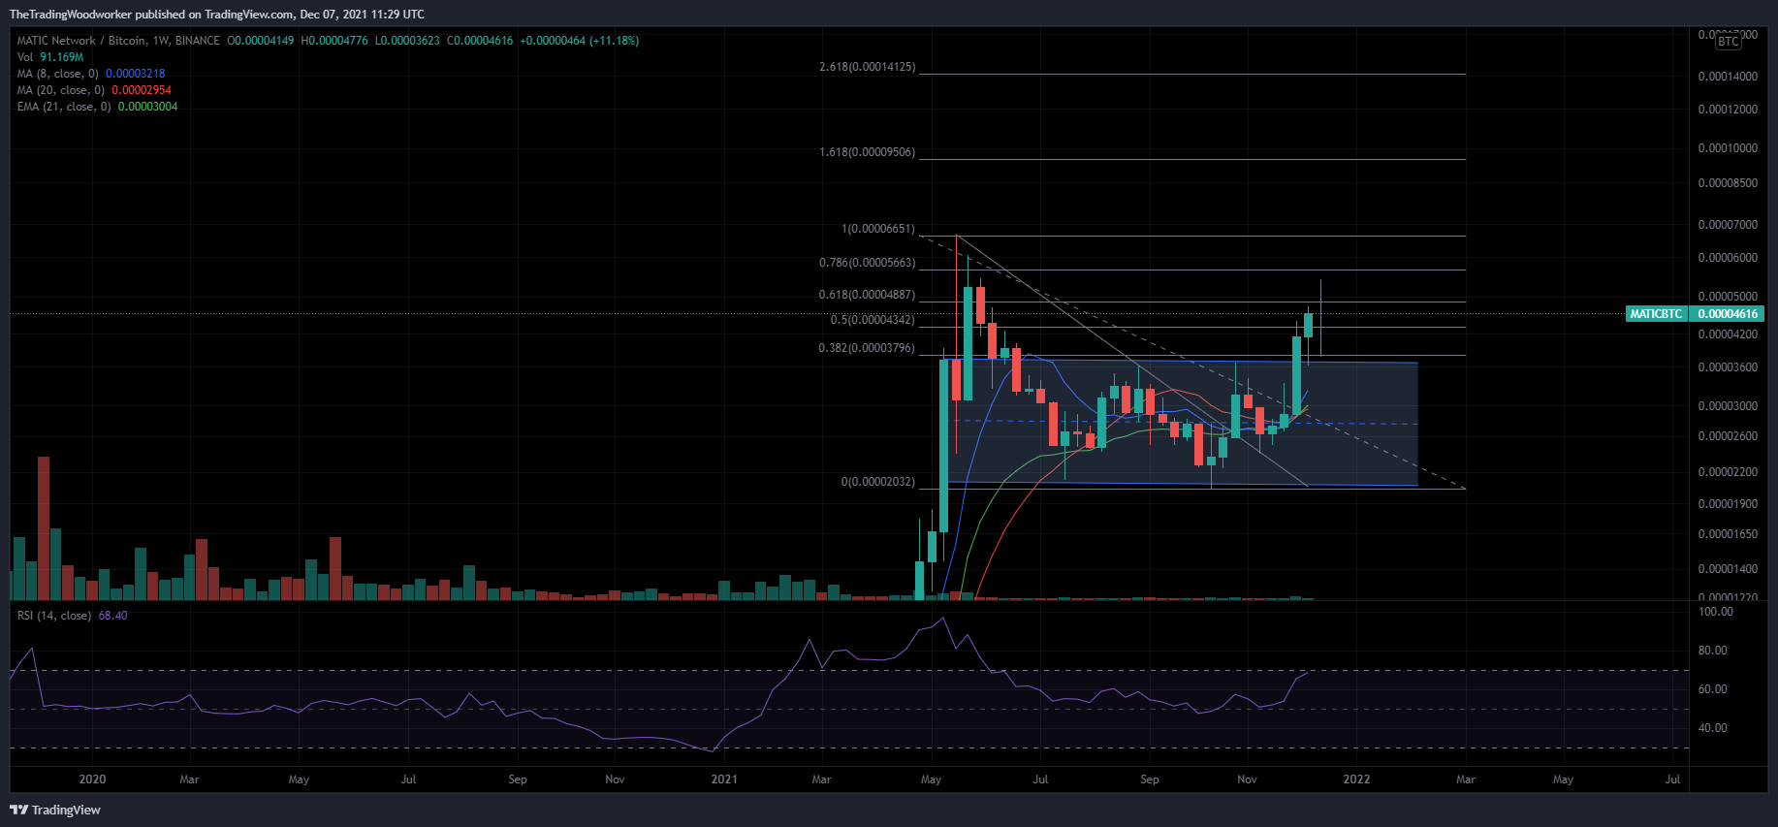The width and height of the screenshot is (1778, 827).
Task: Select the 0.5(0.00004342) Fibonacci label
Action: 873,320
